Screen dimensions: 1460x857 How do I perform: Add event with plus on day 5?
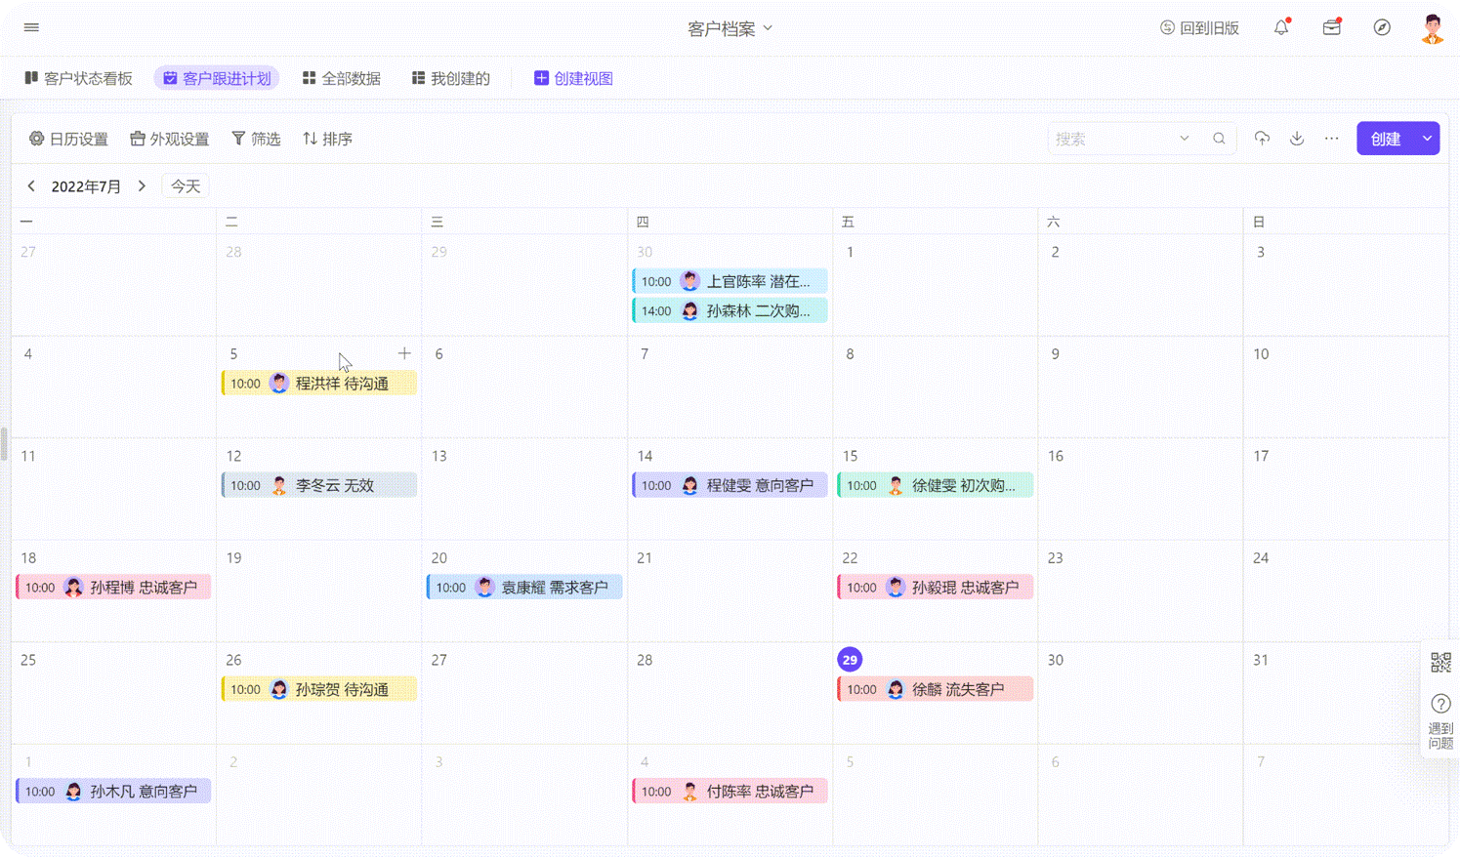pyautogui.click(x=404, y=353)
